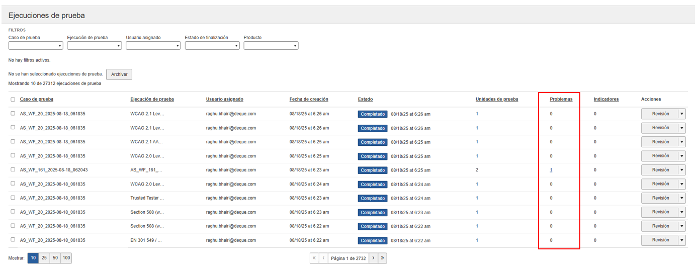Jump to last page double-arrow

click(382, 258)
